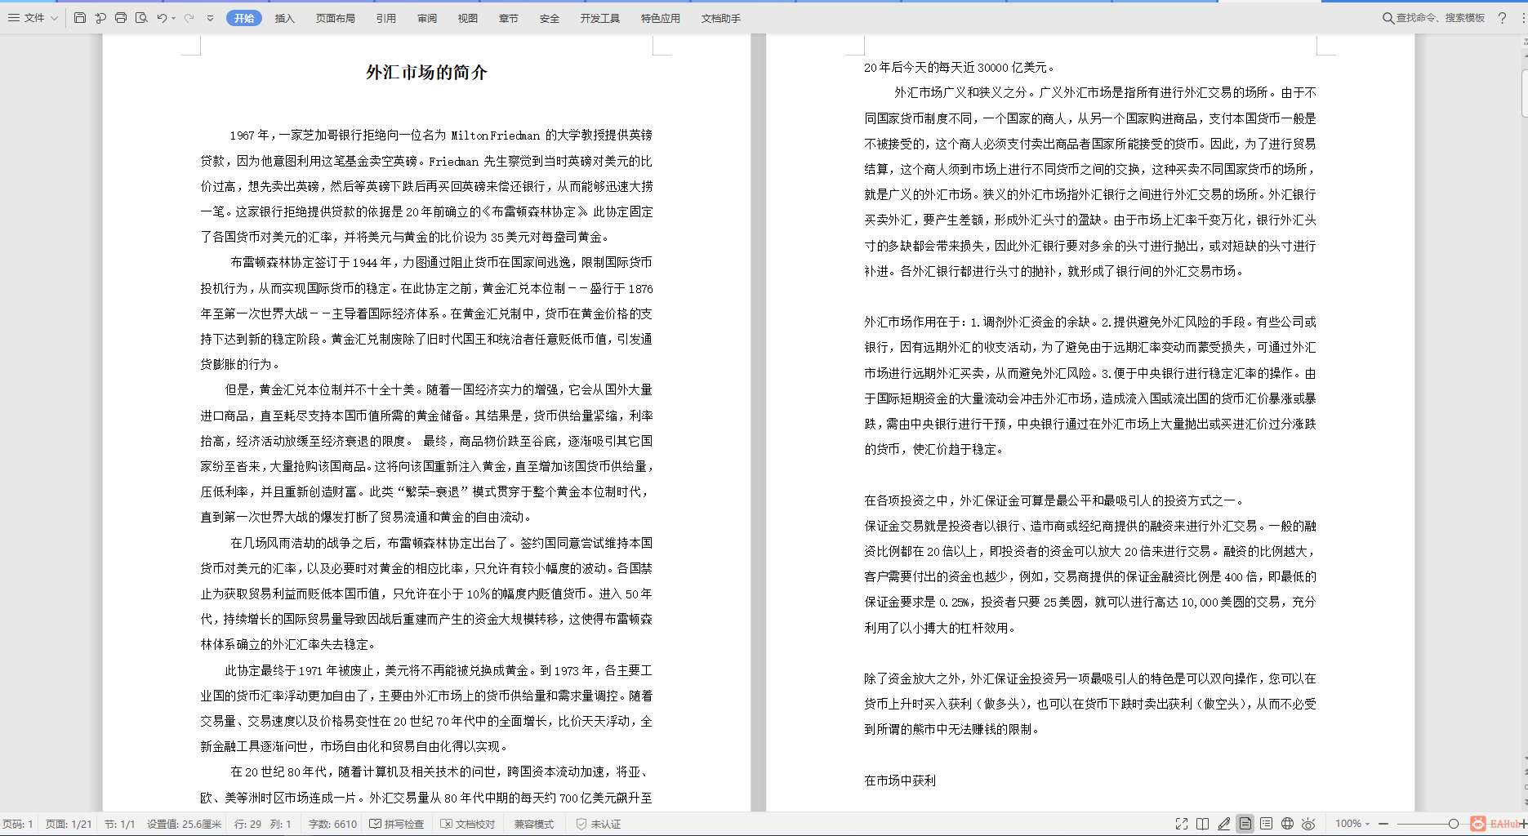Click the Undo arrow icon
The height and width of the screenshot is (836, 1528).
click(162, 18)
